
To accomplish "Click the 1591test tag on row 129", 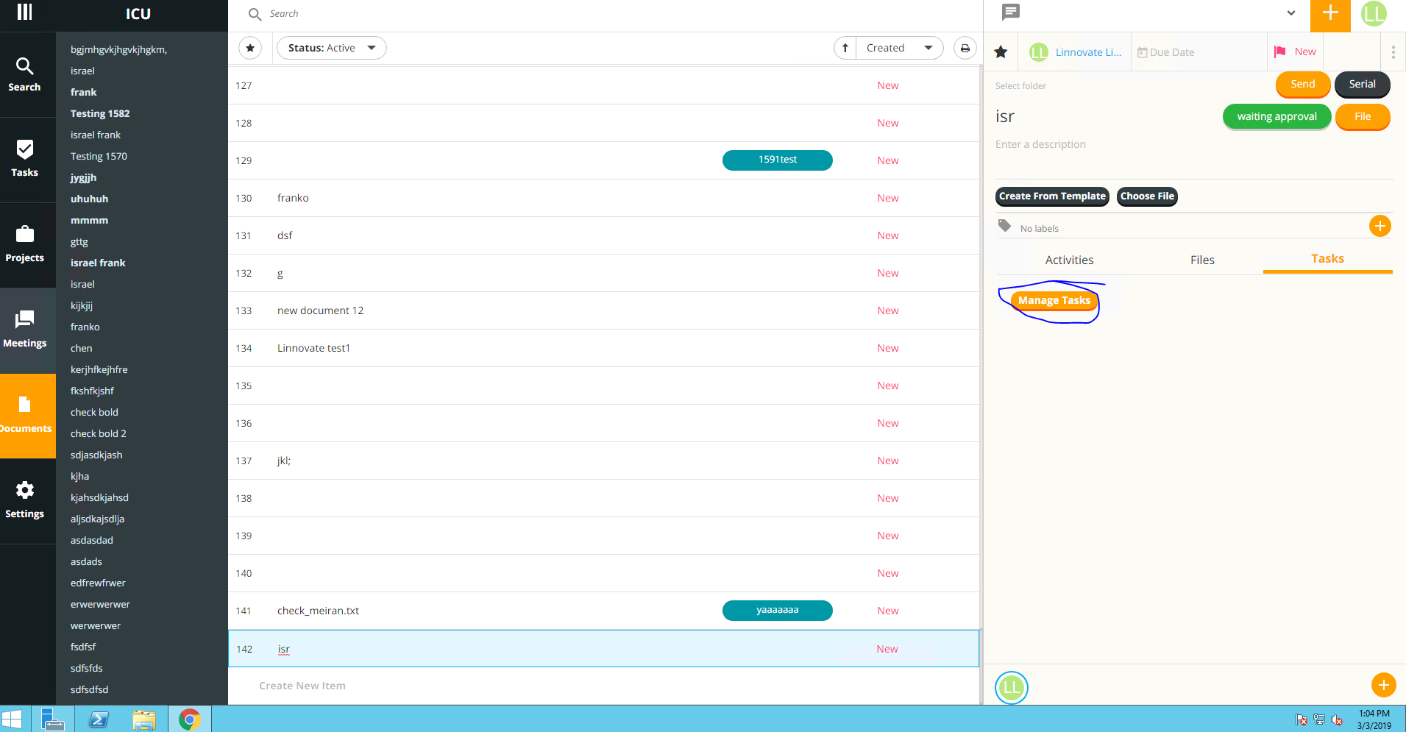I will pos(778,160).
